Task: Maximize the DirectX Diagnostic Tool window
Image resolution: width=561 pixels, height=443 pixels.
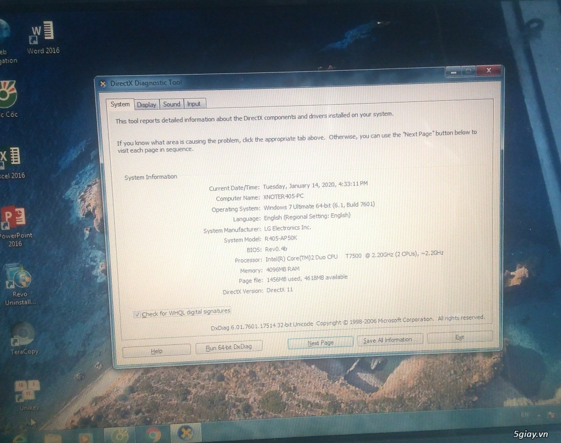Action: point(468,71)
